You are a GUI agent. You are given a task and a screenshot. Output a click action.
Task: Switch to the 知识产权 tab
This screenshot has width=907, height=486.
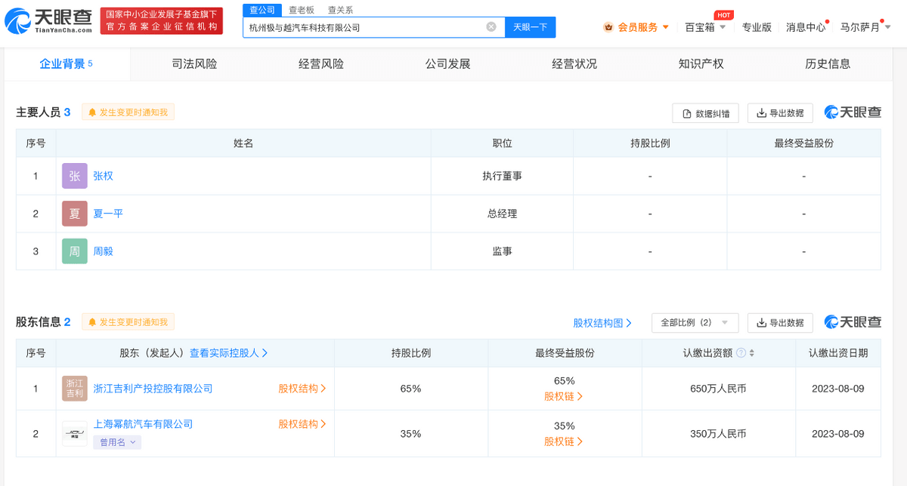pyautogui.click(x=701, y=64)
